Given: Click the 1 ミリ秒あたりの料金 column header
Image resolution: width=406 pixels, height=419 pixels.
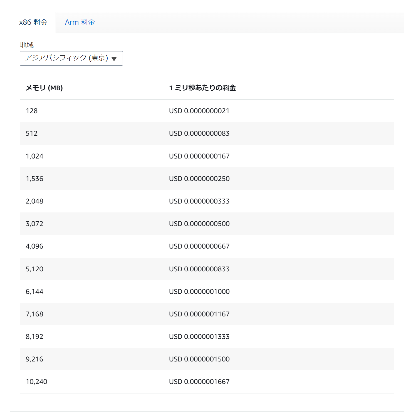Looking at the screenshot, I should (202, 88).
